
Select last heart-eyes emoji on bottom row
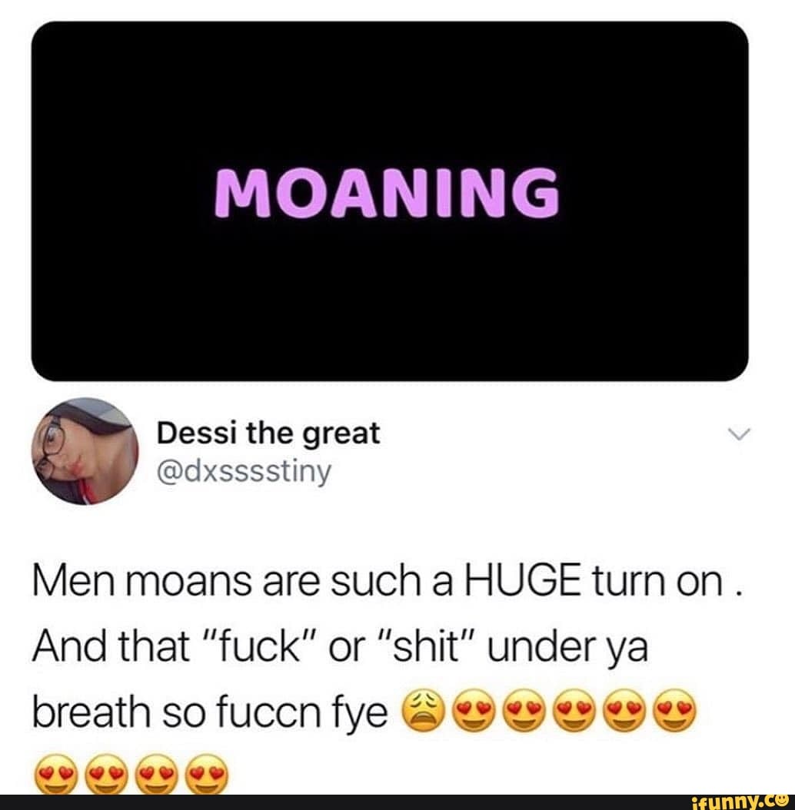[x=206, y=774]
